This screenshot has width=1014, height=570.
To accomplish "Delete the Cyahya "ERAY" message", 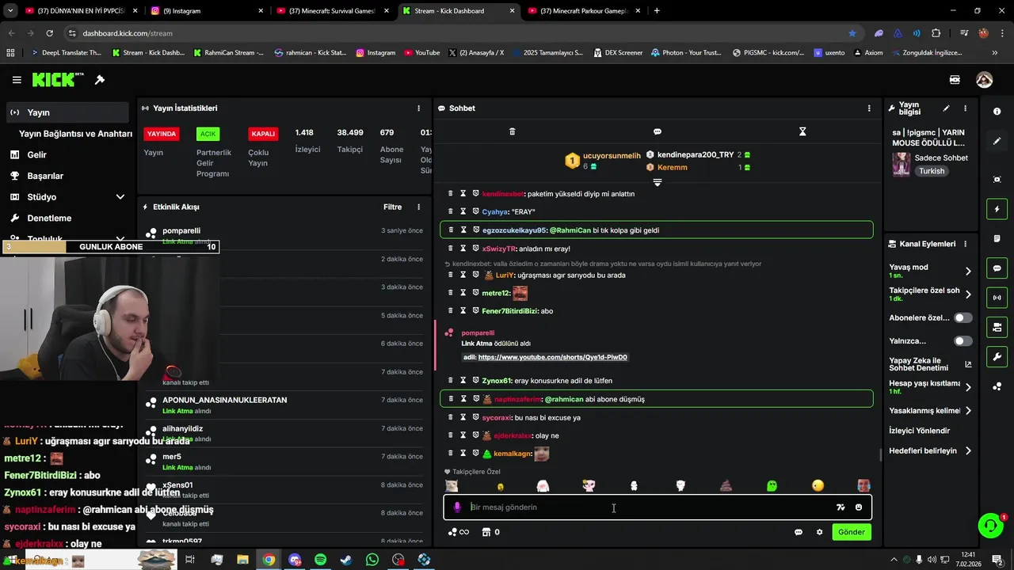I will coord(451,211).
